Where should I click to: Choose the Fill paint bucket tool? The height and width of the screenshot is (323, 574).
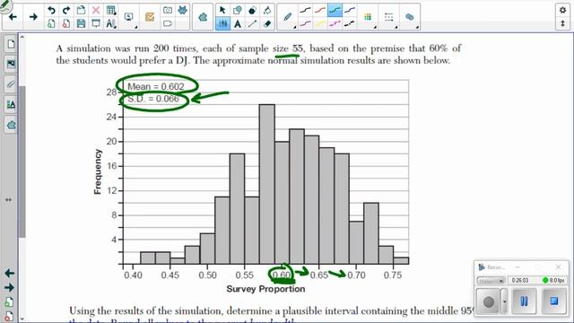click(x=267, y=10)
